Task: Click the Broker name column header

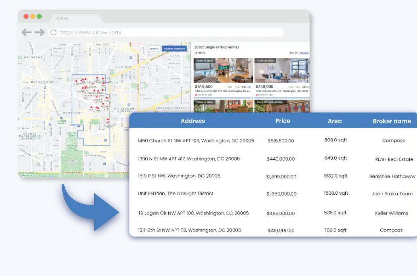Action: click(392, 121)
